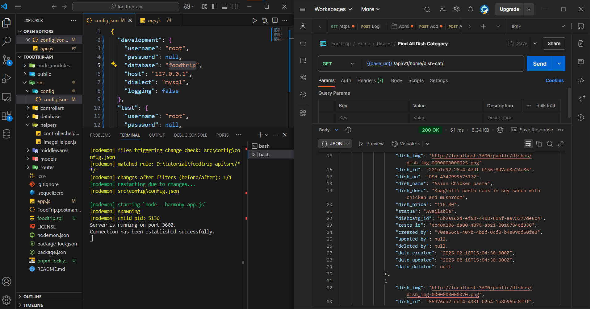Open package.json file
Screen dimensions: 591x309
pyautogui.click(x=49, y=252)
